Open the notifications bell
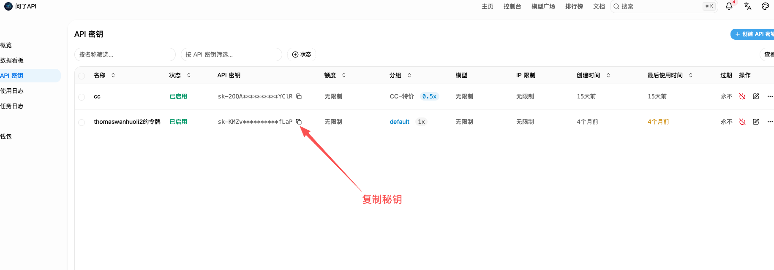 point(729,6)
